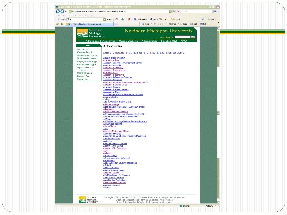Click the Print icon in the command bar

pos(170,24)
